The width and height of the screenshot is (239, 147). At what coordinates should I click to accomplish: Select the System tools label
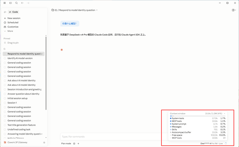(x=178, y=118)
